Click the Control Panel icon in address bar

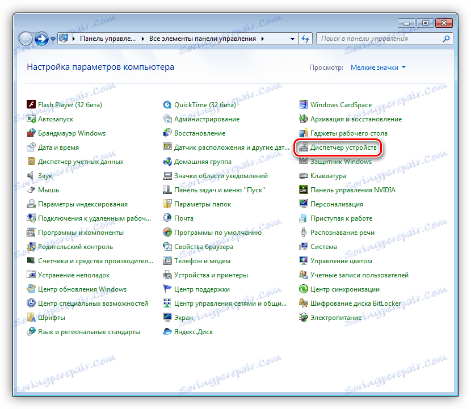[x=64, y=39]
